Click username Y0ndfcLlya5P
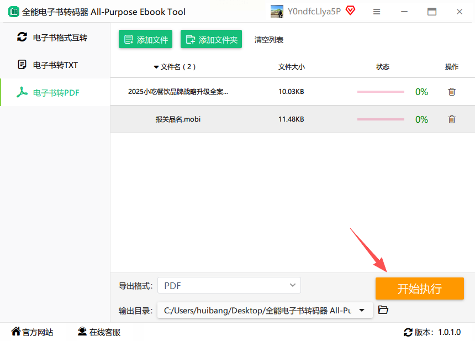The height and width of the screenshot is (341, 475). point(314,12)
